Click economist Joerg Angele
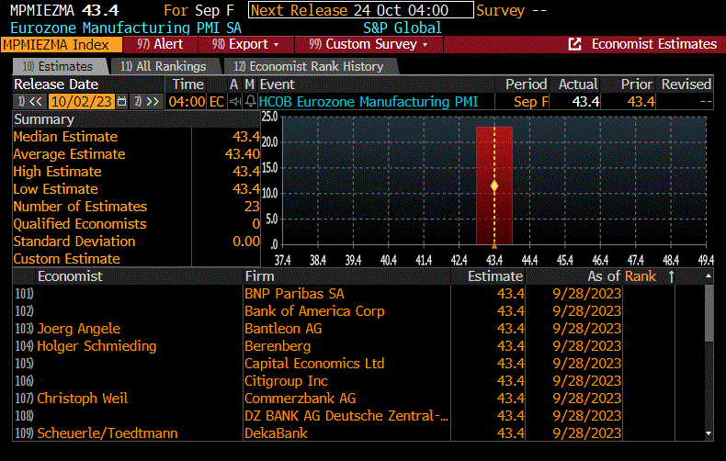This screenshot has width=726, height=461. click(x=79, y=329)
